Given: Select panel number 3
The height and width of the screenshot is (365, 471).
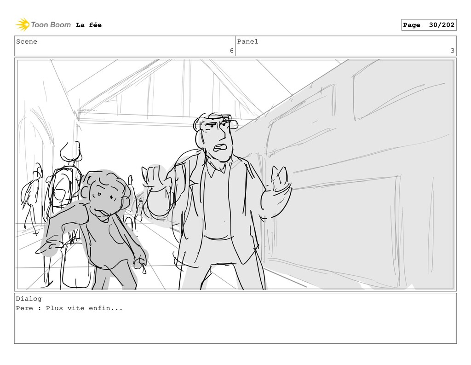Looking at the screenshot, I should [x=453, y=51].
